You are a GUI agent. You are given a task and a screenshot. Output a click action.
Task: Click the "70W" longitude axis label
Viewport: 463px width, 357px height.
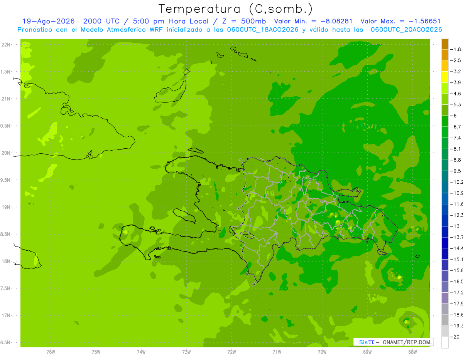pos(322,352)
